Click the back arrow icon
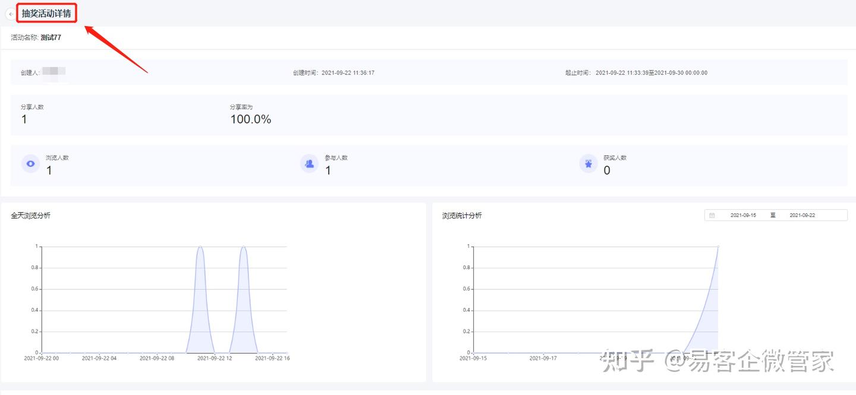 (x=11, y=14)
